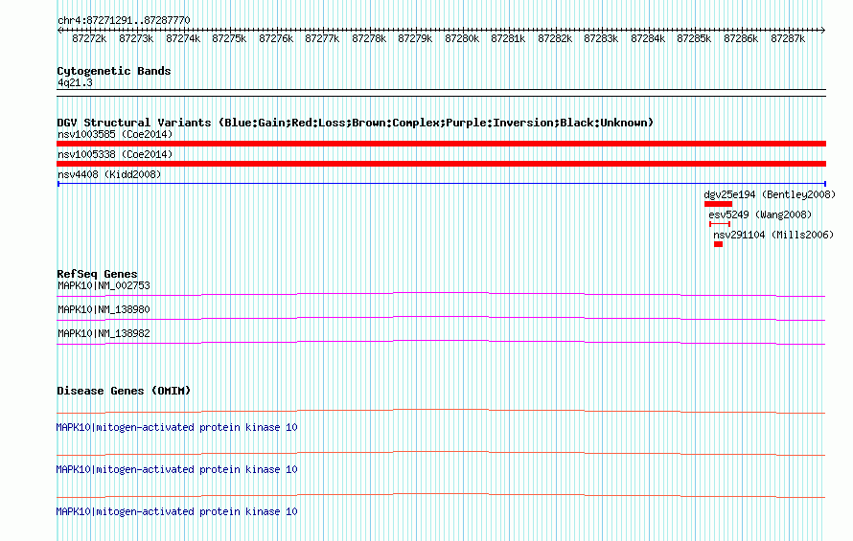Click the 87280k ruler tick label
853x541 pixels.
click(x=462, y=38)
